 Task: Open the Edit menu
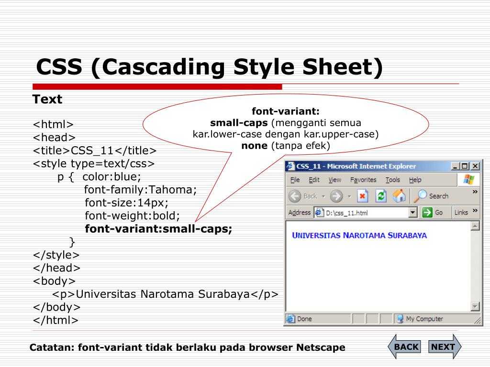[314, 180]
